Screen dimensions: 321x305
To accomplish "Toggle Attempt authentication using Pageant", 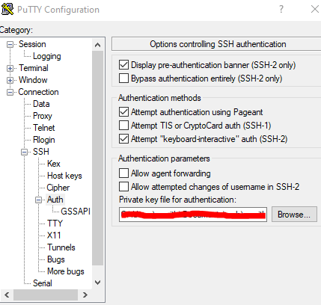I will click(123, 112).
